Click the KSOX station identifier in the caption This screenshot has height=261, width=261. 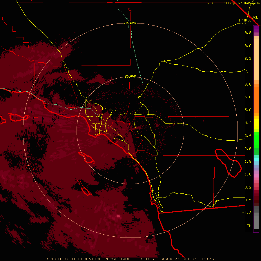coord(167,259)
